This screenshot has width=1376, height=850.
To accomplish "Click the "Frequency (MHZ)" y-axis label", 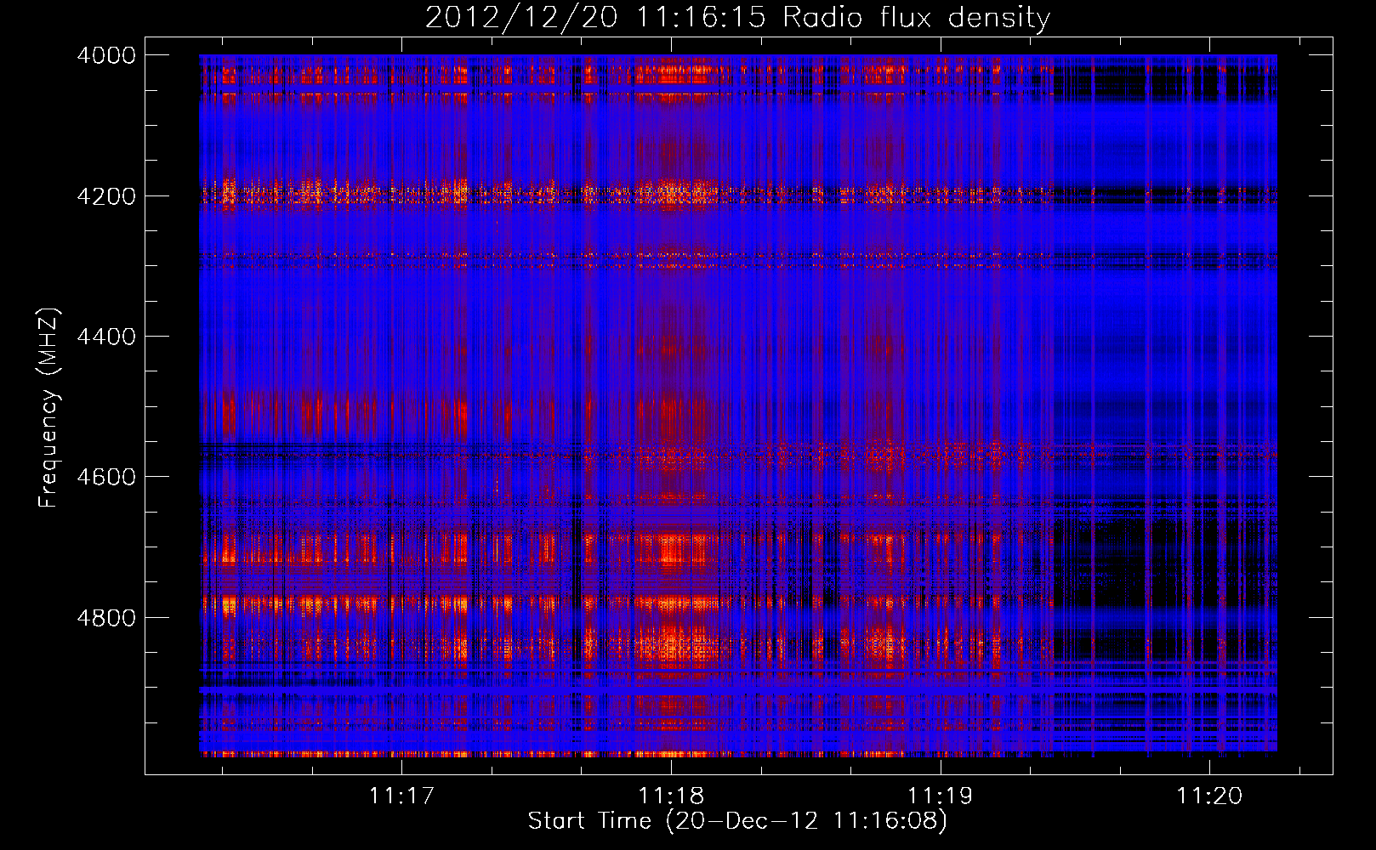I will pyautogui.click(x=48, y=408).
